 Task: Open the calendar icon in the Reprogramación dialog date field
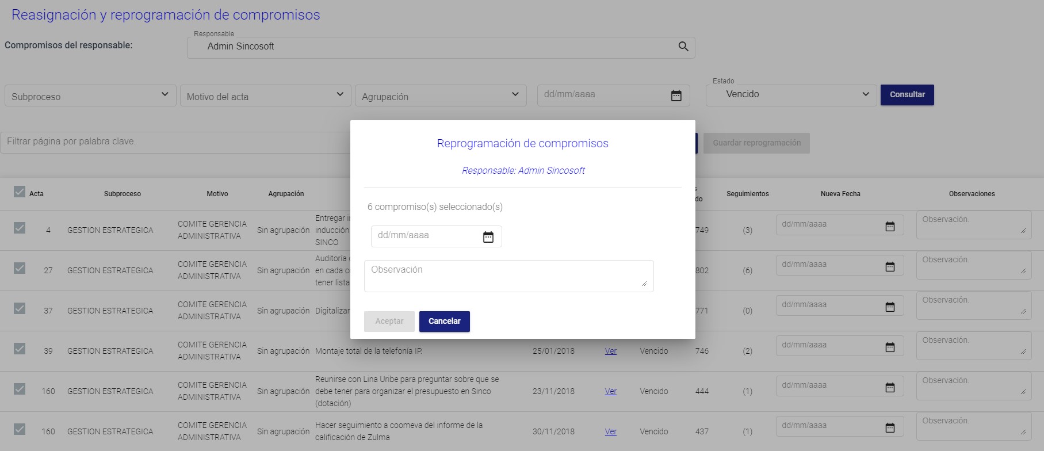tap(488, 236)
